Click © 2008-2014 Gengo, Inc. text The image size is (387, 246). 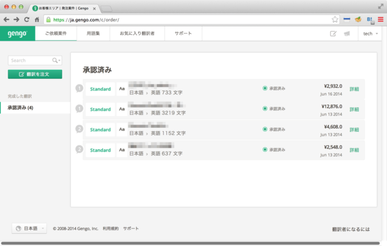[75, 229]
